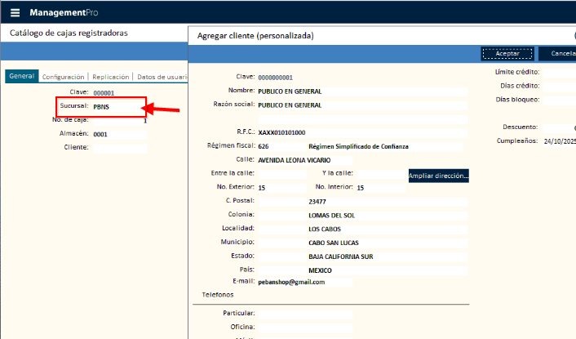The image size is (576, 339).
Task: Focus the E-mail field
Action: pos(304,282)
